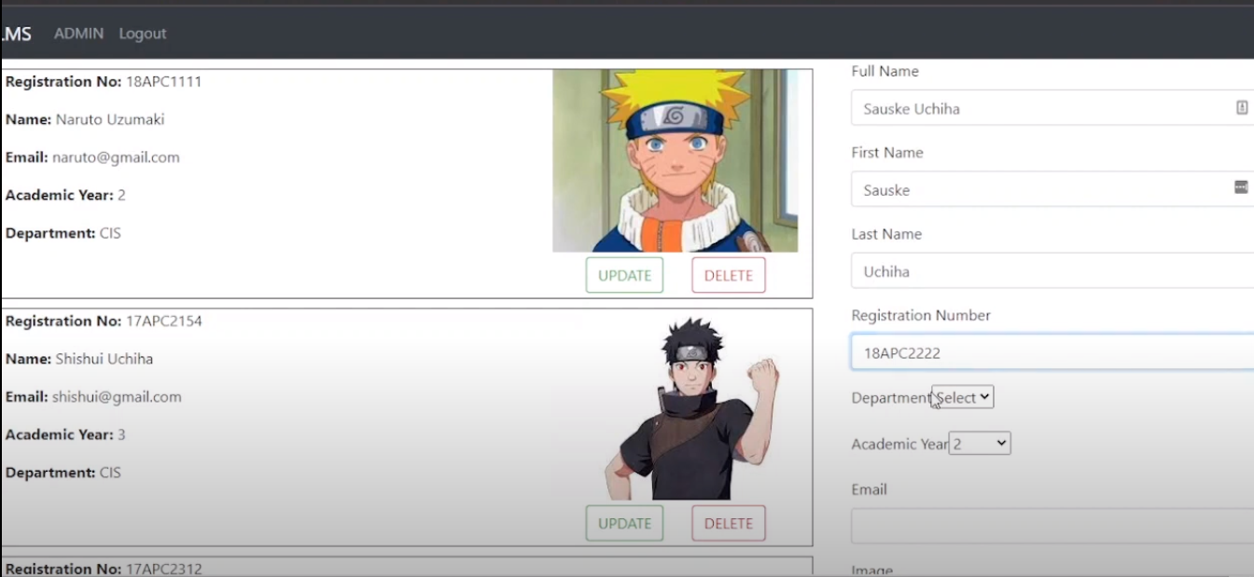The height and width of the screenshot is (577, 1254).
Task: Click the name text Shishui Uchiha
Action: point(104,359)
